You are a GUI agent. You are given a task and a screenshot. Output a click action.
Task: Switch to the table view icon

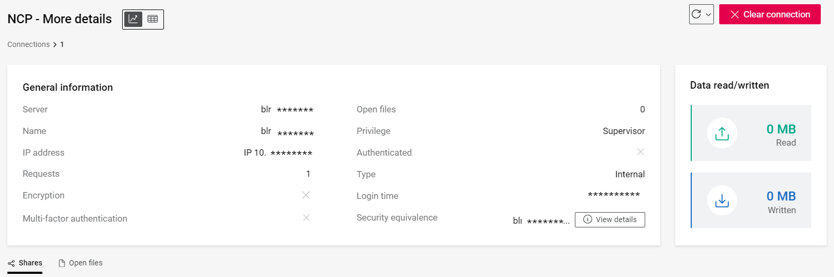153,20
